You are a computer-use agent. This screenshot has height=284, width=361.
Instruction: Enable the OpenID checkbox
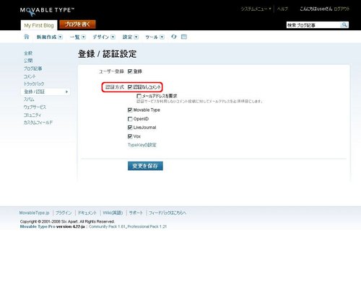(130, 119)
